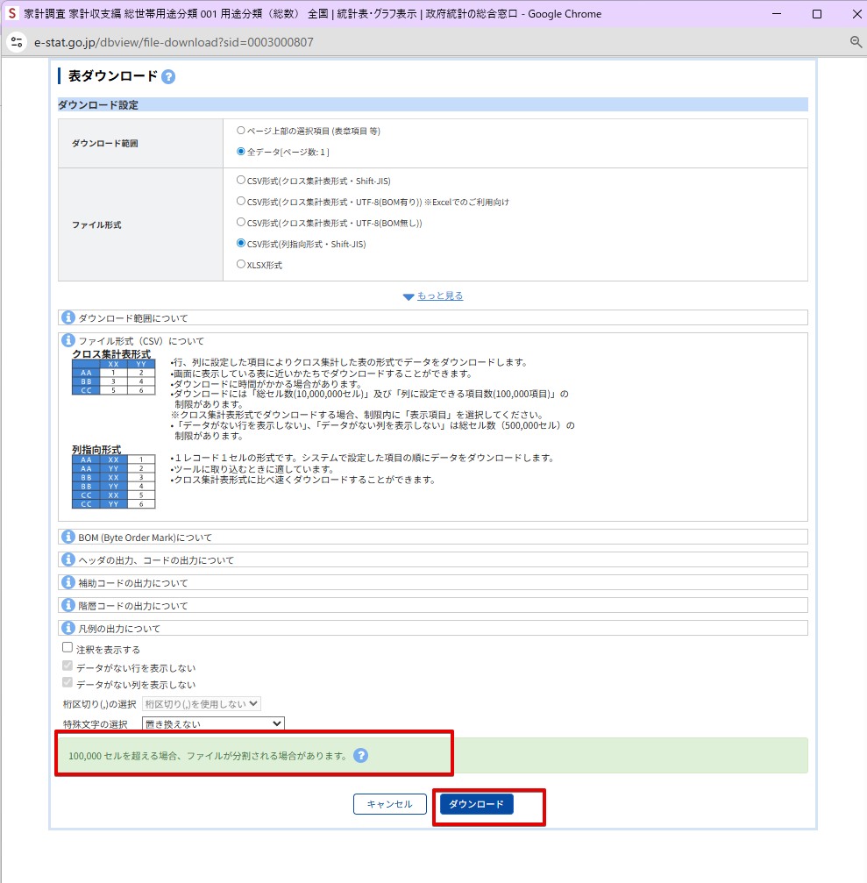Click help icon in green file-split message

(360, 753)
